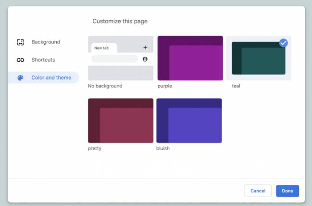Click the 'teal' caption text
Image resolution: width=312 pixels, height=206 pixels.
(x=236, y=86)
